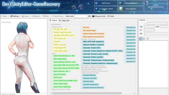
Task: Toggle the Export Terrain Height-Map checkbox
Action: (52, 87)
